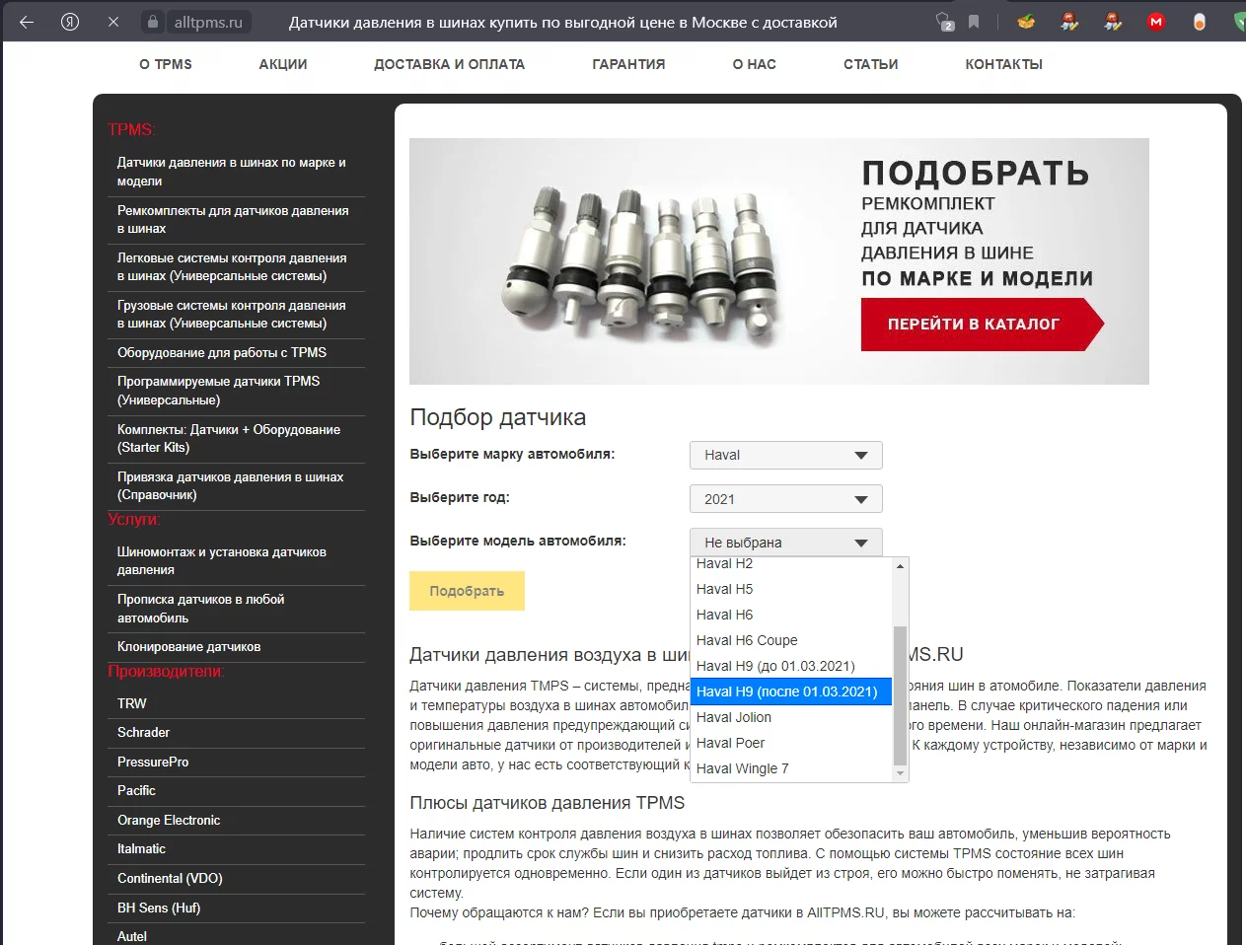
Task: Open the 'Continental (VDO)' manufacturer link
Action: (170, 878)
